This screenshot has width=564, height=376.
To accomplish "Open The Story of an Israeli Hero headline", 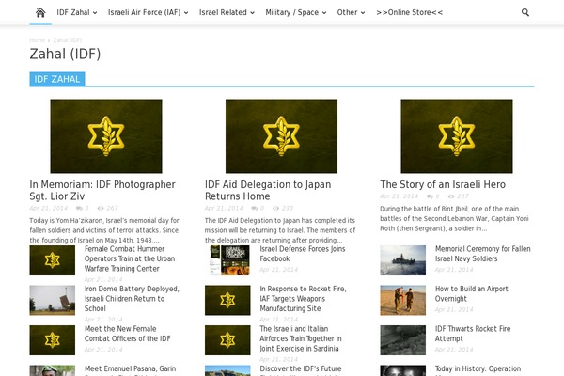I will click(443, 184).
